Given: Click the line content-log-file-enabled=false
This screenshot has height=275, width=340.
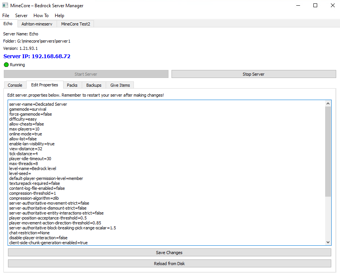Looking at the screenshot, I should point(37,188).
